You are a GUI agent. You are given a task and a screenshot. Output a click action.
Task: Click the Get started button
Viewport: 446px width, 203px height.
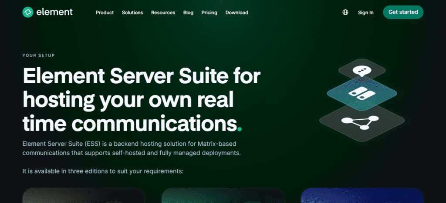[403, 12]
